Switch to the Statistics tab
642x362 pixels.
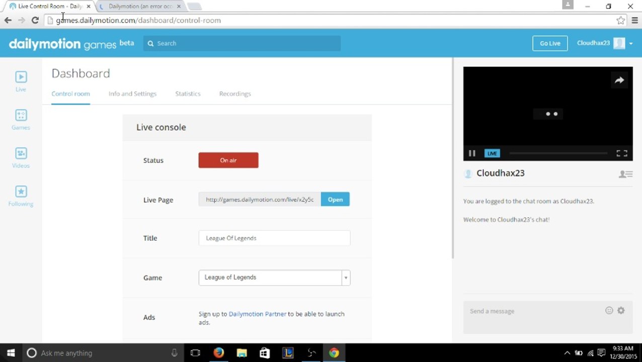click(x=188, y=94)
